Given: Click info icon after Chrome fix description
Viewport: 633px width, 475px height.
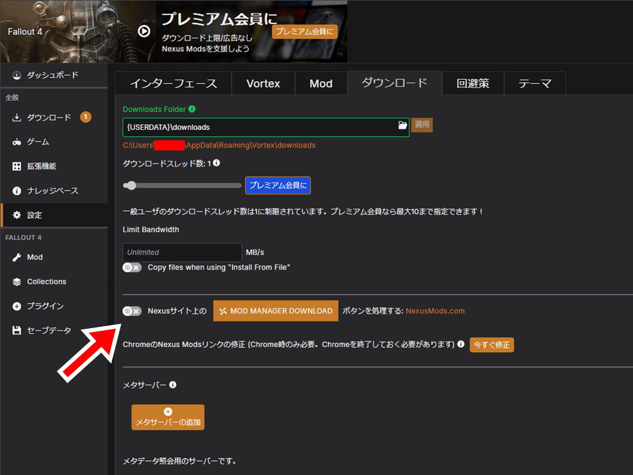Looking at the screenshot, I should point(461,344).
